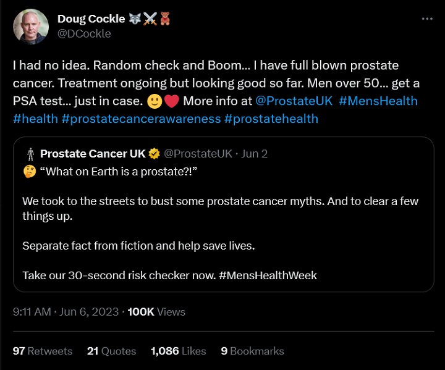The width and height of the screenshot is (445, 370).
Task: View the 21 Quotes list
Action: (x=111, y=351)
